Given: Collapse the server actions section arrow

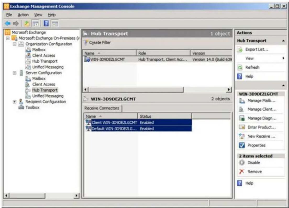Looking at the screenshot, I should [x=283, y=85].
